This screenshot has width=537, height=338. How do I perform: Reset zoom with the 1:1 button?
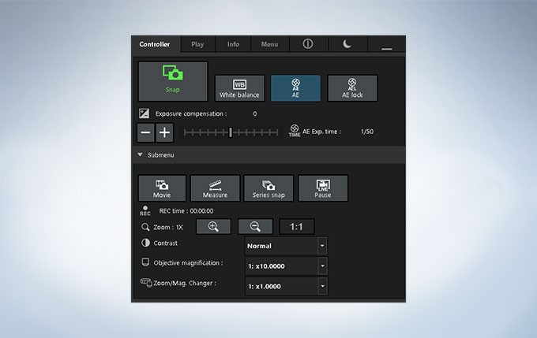(297, 227)
